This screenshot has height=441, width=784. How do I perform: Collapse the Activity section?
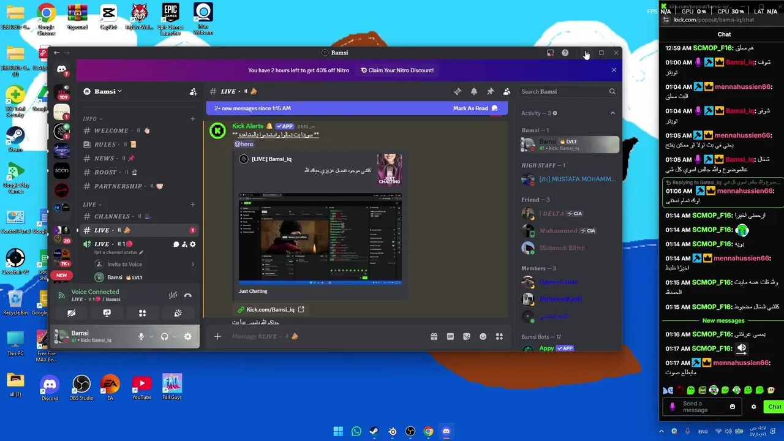click(x=612, y=113)
